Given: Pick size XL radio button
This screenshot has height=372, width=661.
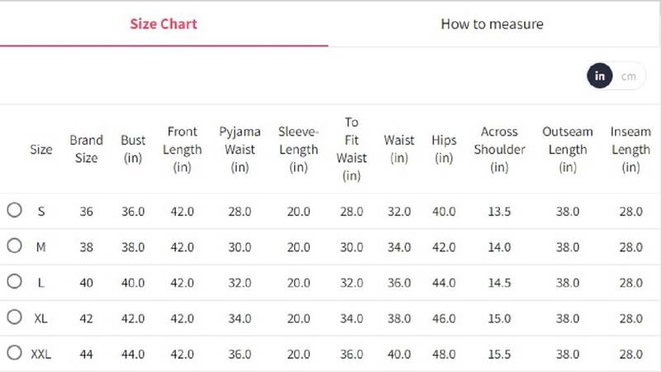Looking at the screenshot, I should pyautogui.click(x=14, y=317).
